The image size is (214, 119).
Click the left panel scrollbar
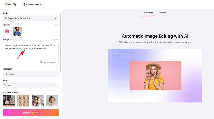tap(60, 43)
